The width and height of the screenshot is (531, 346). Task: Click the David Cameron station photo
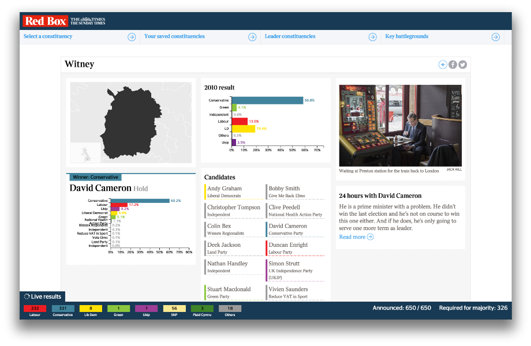click(x=400, y=125)
